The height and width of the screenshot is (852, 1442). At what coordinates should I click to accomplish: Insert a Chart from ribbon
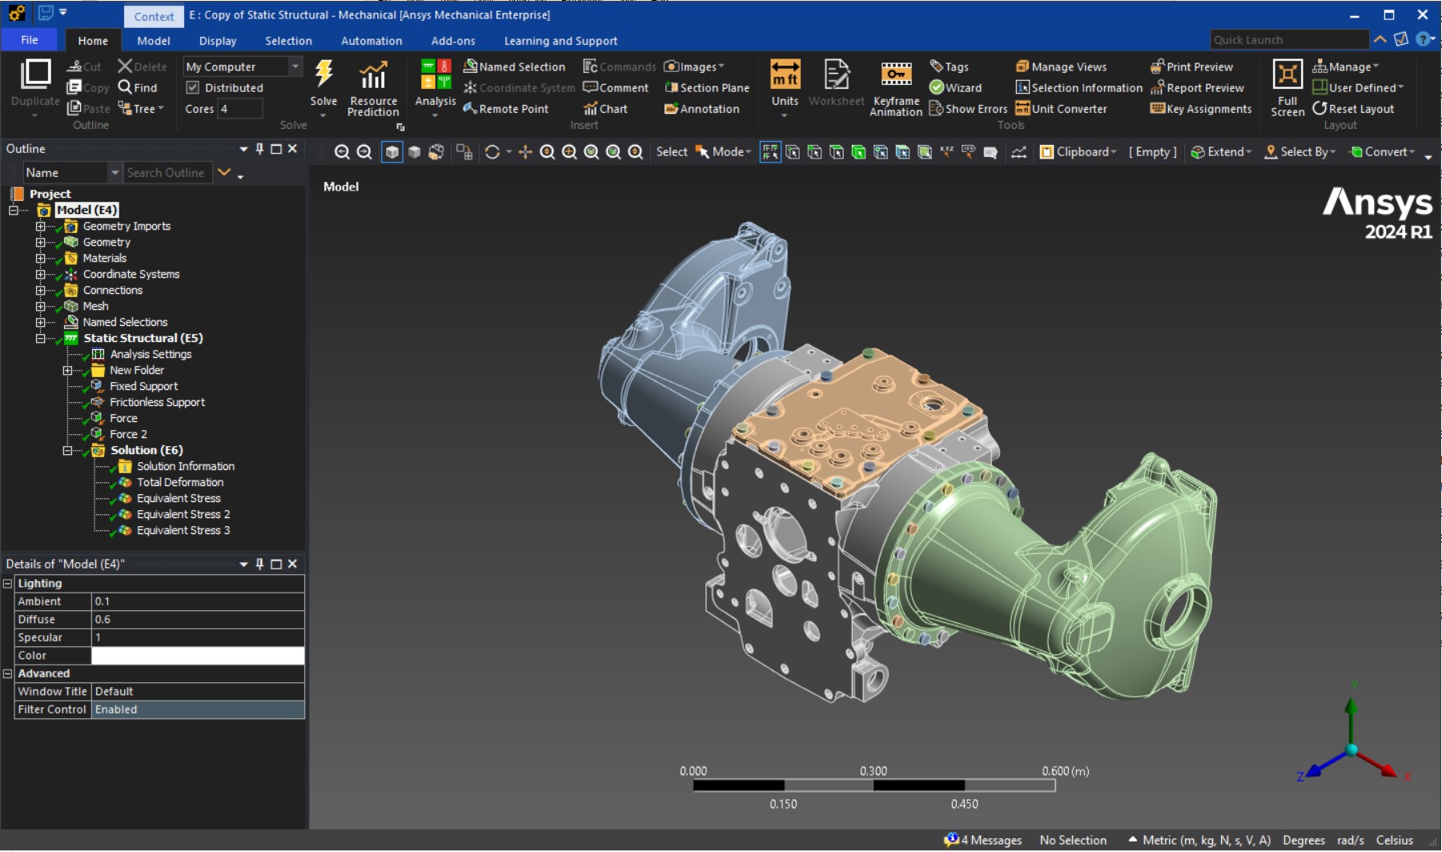click(x=605, y=108)
